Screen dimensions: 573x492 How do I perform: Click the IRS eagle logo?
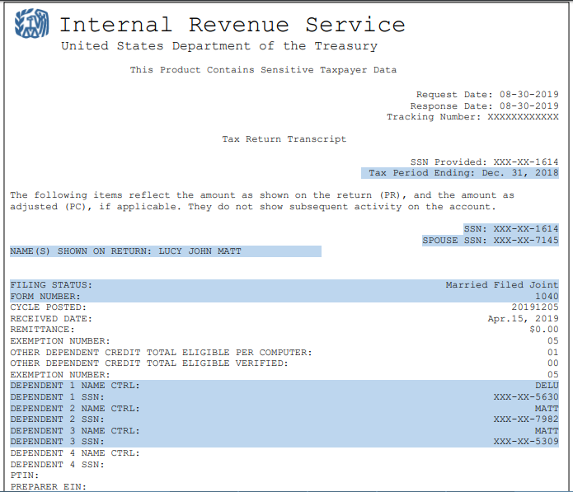tap(31, 26)
